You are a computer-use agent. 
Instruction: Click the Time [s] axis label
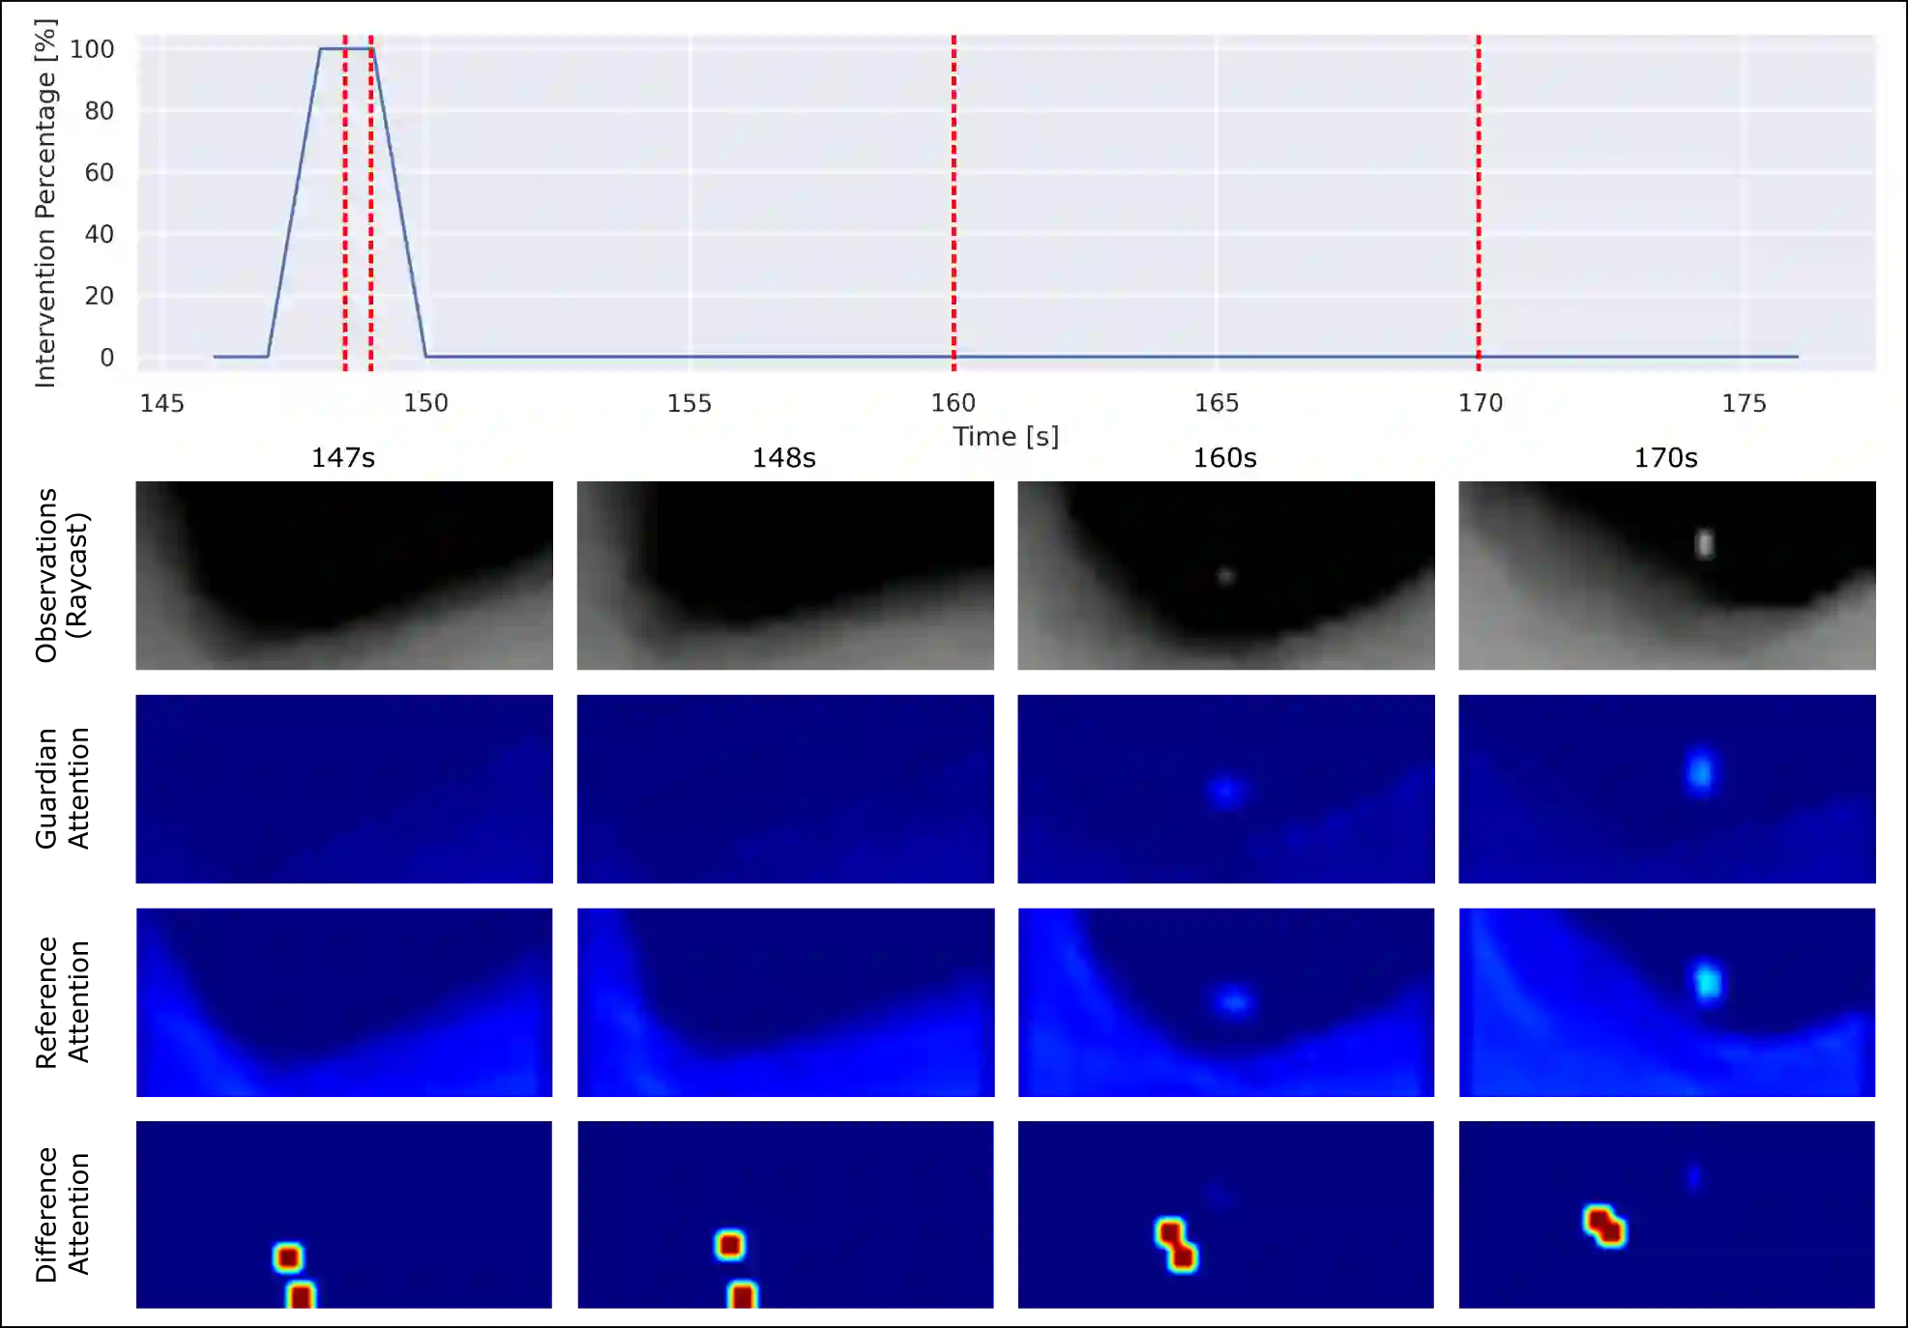[1006, 437]
